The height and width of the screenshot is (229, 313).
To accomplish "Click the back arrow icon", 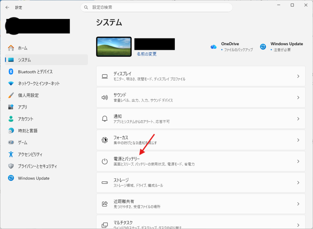I will click(x=7, y=7).
